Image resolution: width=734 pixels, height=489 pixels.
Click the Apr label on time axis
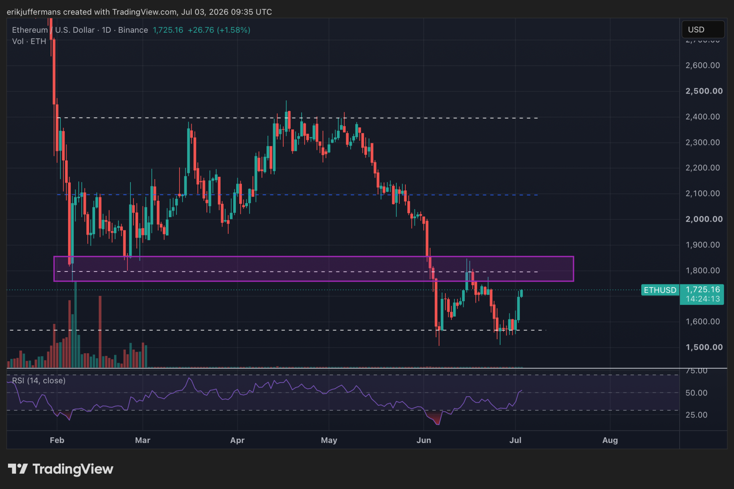[237, 440]
